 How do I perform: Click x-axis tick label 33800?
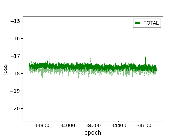click(x=42, y=126)
